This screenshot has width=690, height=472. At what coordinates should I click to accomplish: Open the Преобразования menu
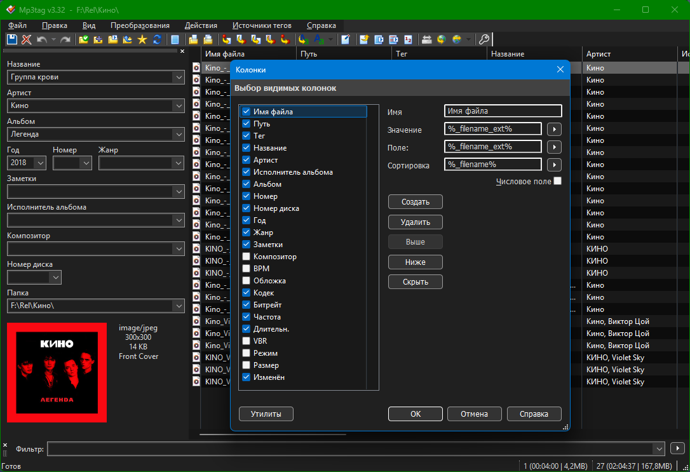click(140, 25)
